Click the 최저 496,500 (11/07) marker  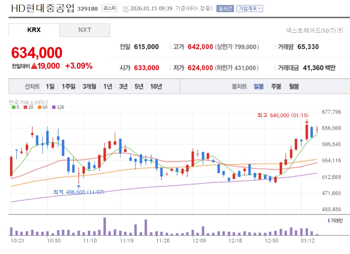pos(79,192)
